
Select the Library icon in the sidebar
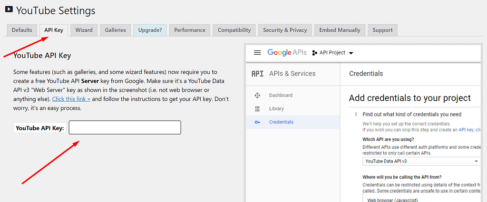257,109
